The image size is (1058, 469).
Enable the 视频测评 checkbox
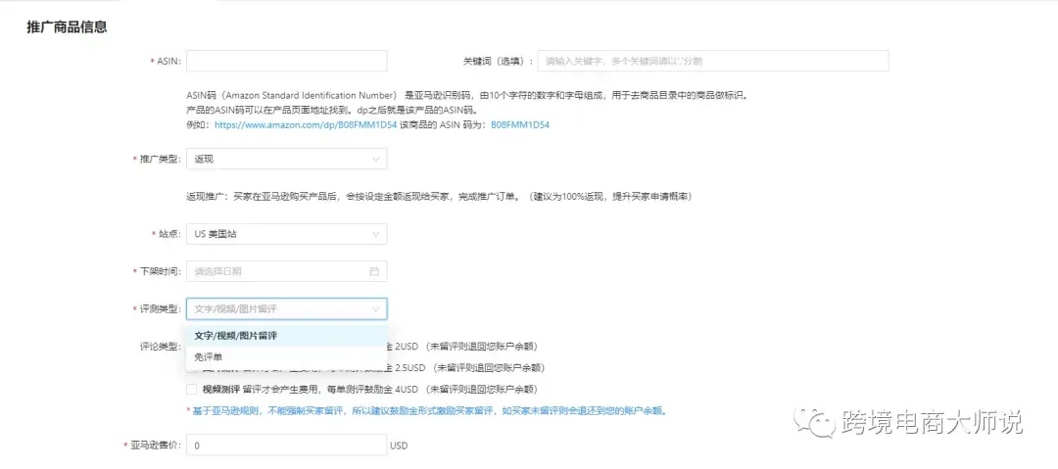pyautogui.click(x=192, y=390)
